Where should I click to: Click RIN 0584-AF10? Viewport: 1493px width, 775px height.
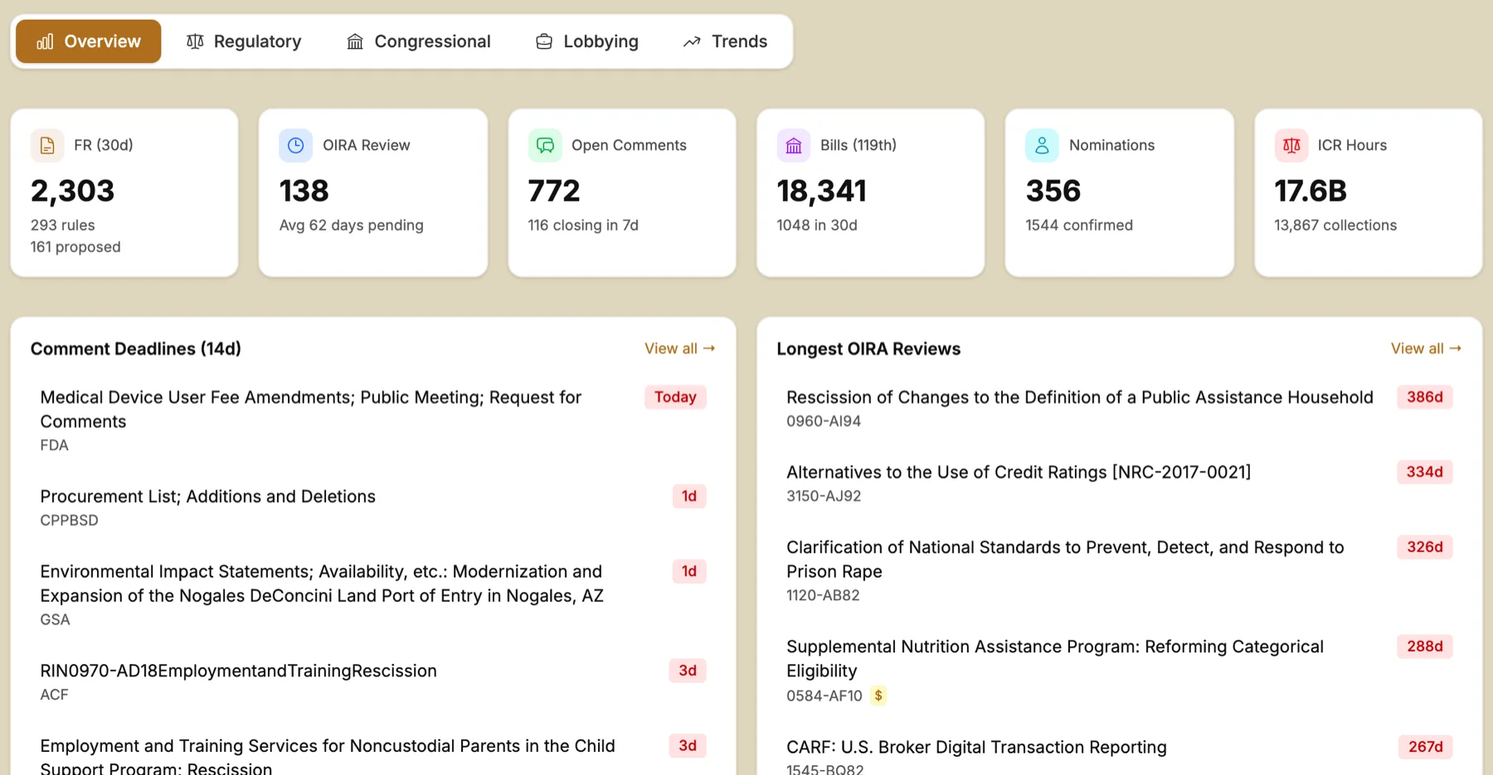(x=824, y=695)
